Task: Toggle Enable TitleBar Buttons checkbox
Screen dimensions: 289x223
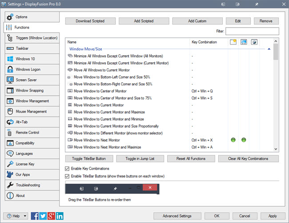Action: (67, 176)
